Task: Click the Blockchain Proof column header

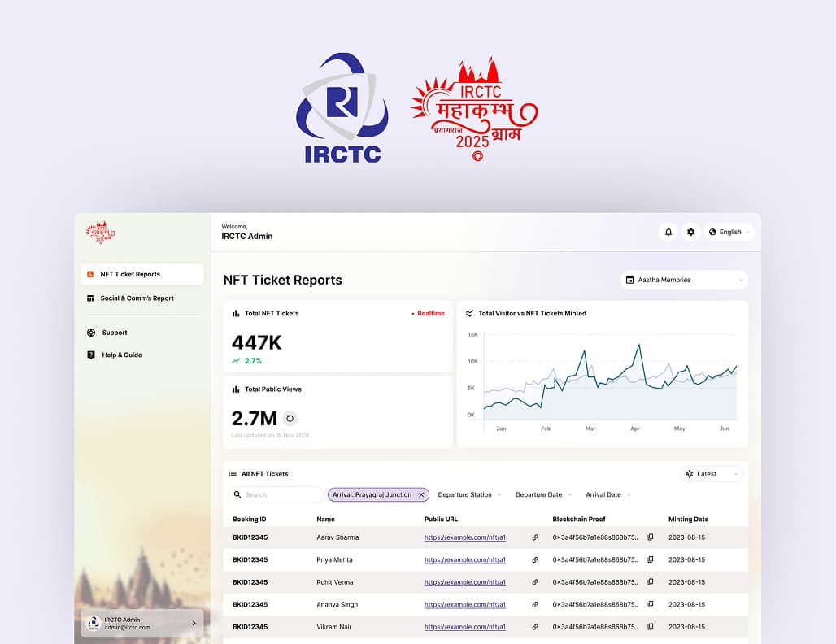Action: [578, 520]
